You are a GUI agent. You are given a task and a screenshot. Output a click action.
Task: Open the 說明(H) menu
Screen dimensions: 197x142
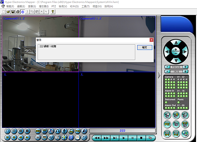109,6
